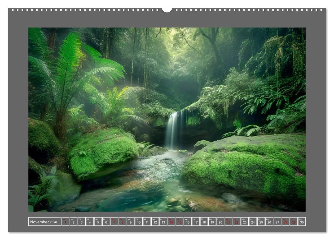Select the red Sunday 29 cell
This screenshot has height=240, width=334.
[x=294, y=222]
